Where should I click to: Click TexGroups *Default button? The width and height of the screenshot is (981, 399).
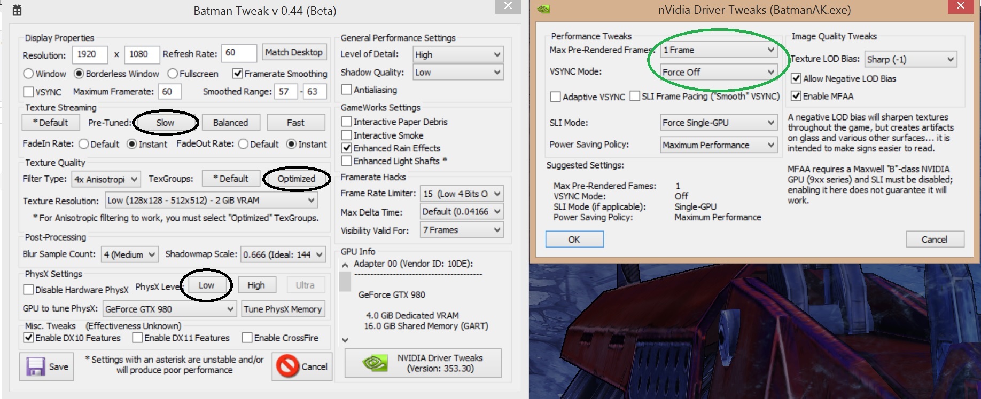231,179
